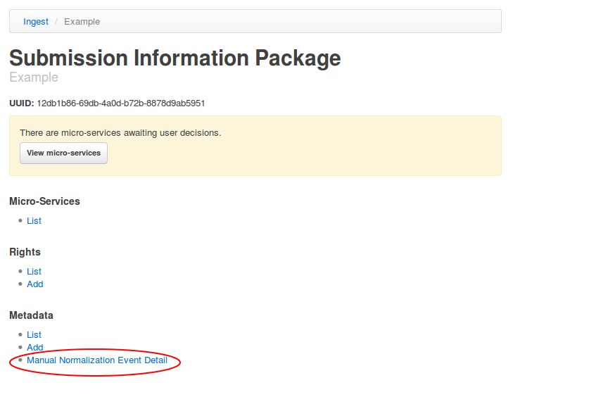Click the Micro-Services section heading

[x=44, y=201]
